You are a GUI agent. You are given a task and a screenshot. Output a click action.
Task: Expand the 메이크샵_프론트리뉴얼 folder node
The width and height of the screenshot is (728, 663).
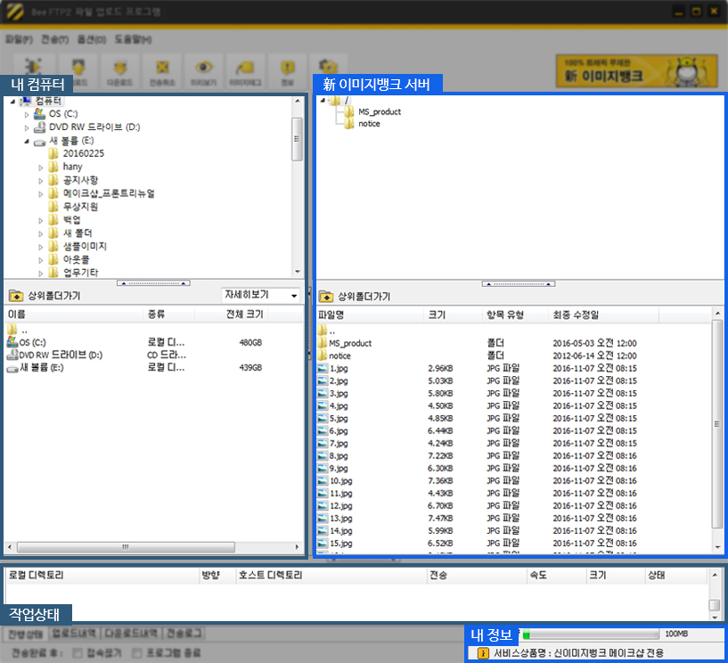tap(40, 194)
